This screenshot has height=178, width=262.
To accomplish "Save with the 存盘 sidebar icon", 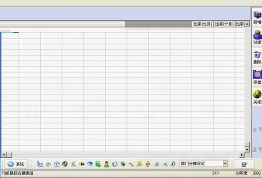I will (257, 77).
